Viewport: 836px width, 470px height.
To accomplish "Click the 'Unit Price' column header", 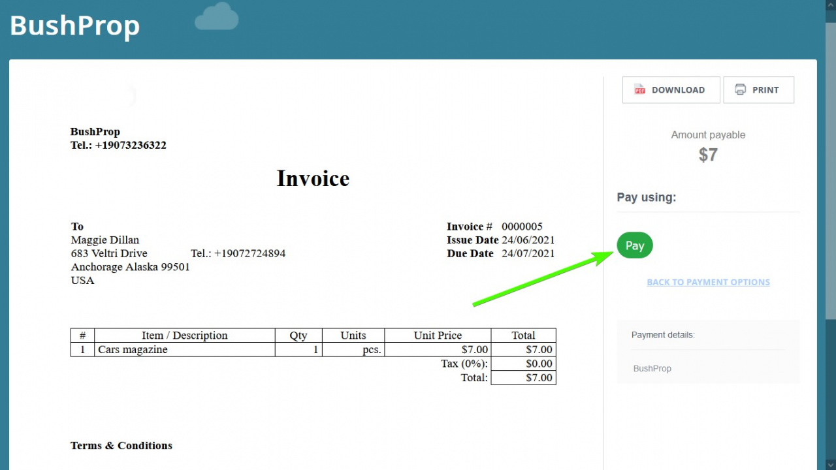I will click(438, 336).
